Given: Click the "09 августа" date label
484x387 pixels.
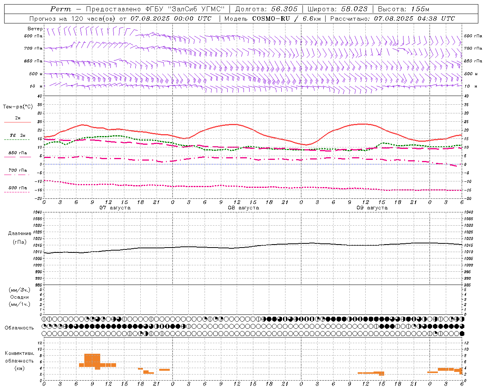Looking at the screenshot, I should [x=372, y=208].
